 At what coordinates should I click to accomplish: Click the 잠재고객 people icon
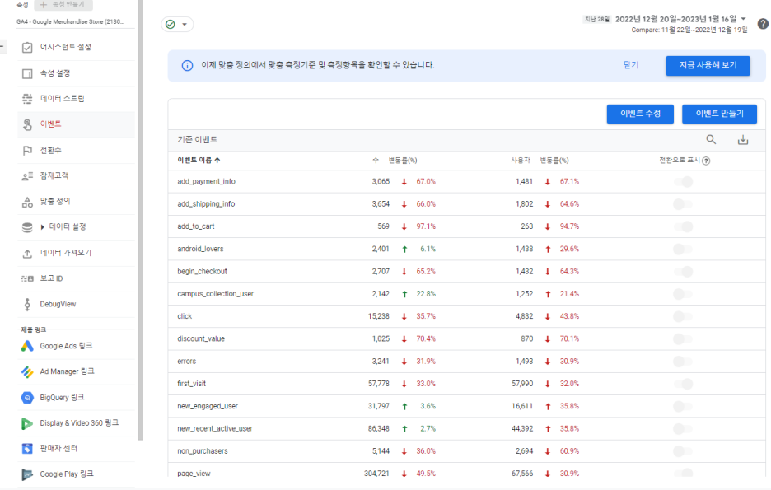click(27, 176)
